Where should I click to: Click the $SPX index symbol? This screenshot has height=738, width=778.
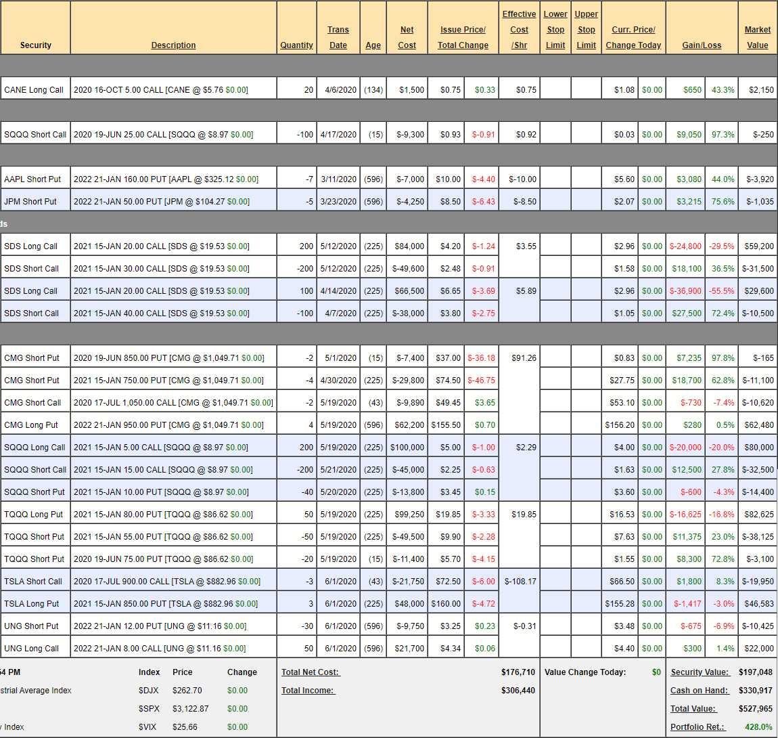(149, 709)
